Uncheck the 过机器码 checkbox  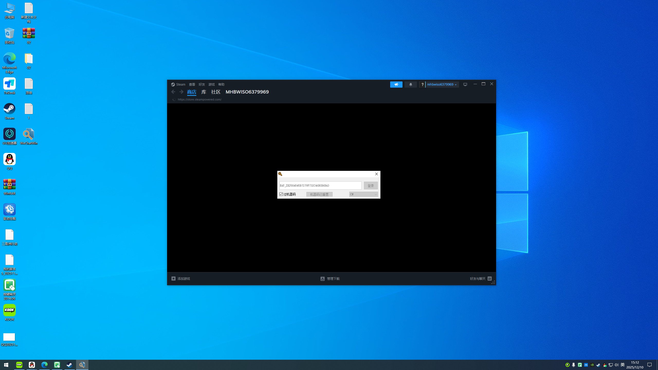click(x=281, y=194)
